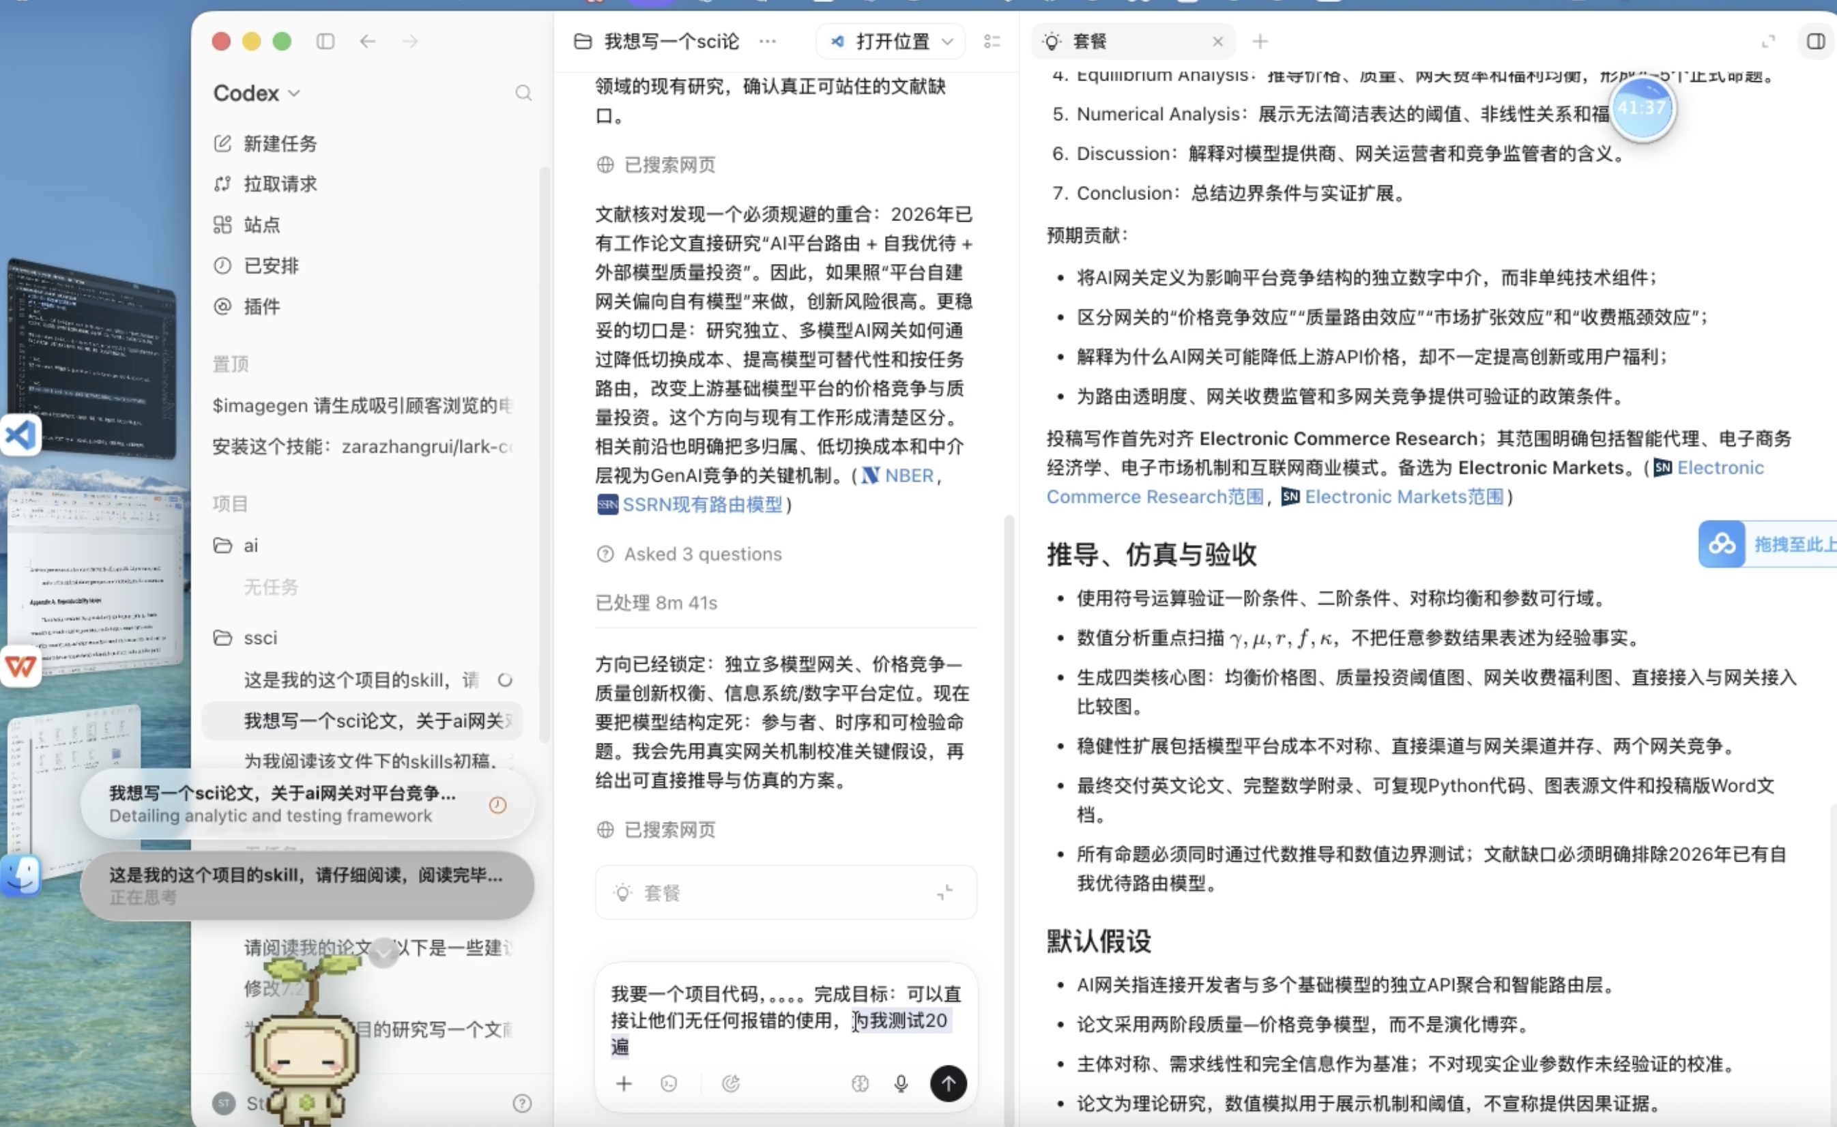Open the task 这是我的这个项目的skill in ssci
The height and width of the screenshot is (1127, 1837).
(x=362, y=679)
